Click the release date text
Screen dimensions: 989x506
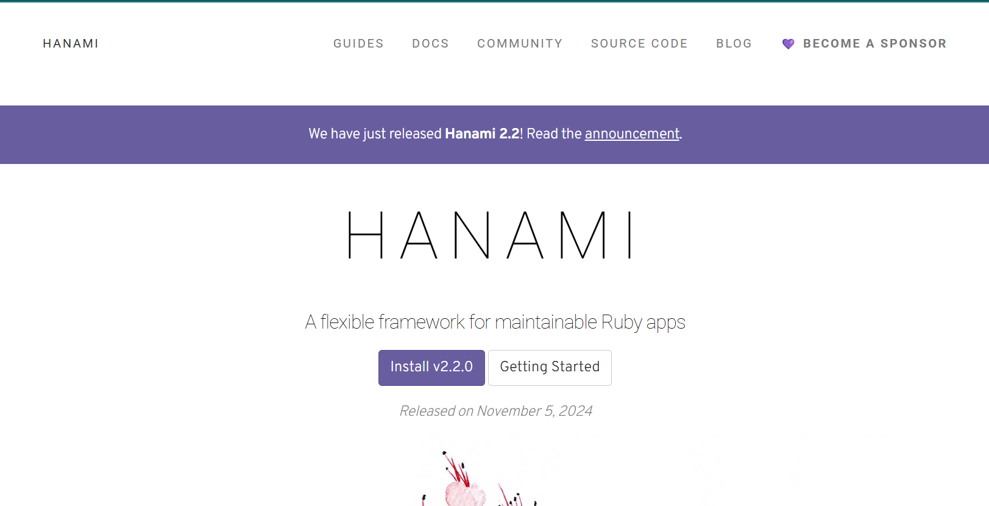pos(495,411)
